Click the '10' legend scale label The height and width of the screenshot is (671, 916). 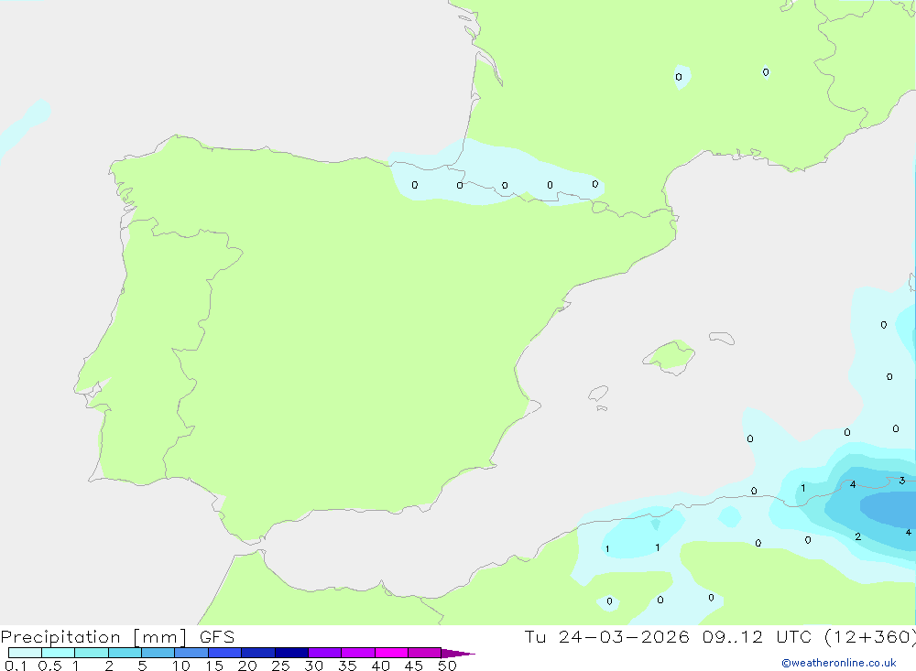click(x=181, y=666)
